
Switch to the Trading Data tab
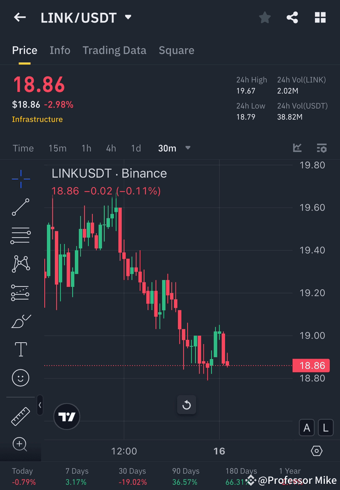[x=115, y=50]
